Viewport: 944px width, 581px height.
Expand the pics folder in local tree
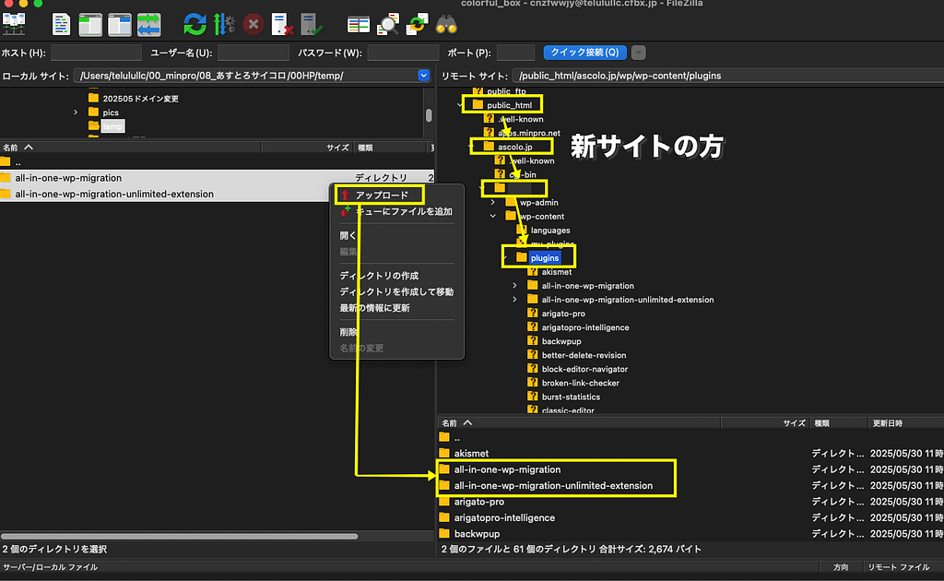click(76, 113)
